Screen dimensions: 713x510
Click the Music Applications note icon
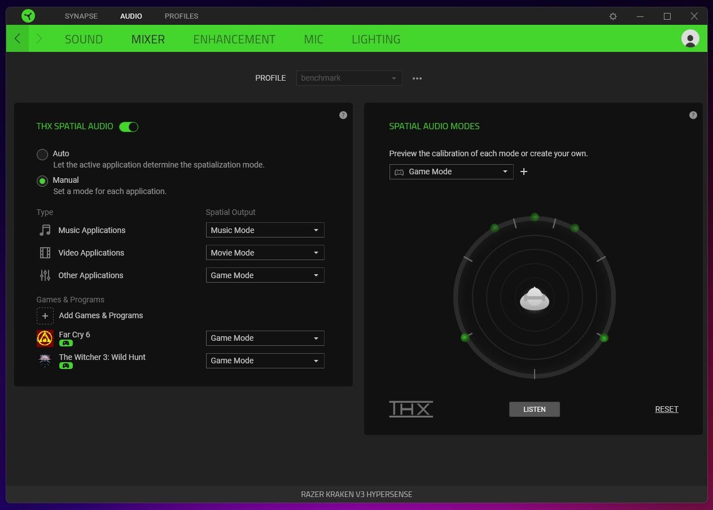[45, 230]
